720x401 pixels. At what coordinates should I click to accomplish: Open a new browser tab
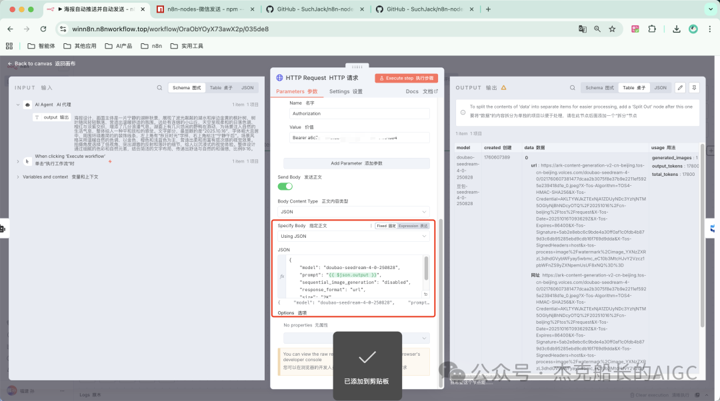click(488, 9)
